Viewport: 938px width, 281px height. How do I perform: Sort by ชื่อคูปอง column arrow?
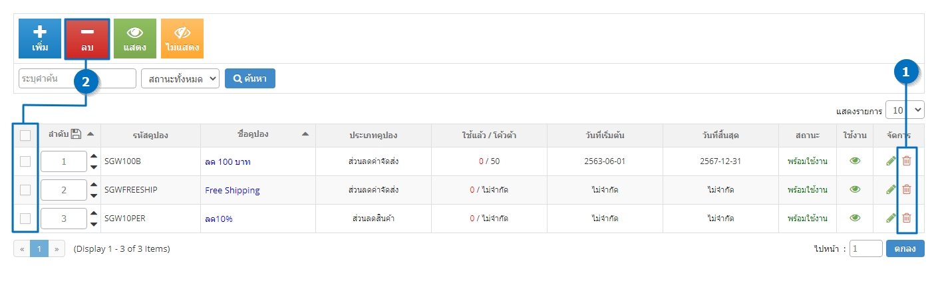click(x=305, y=134)
